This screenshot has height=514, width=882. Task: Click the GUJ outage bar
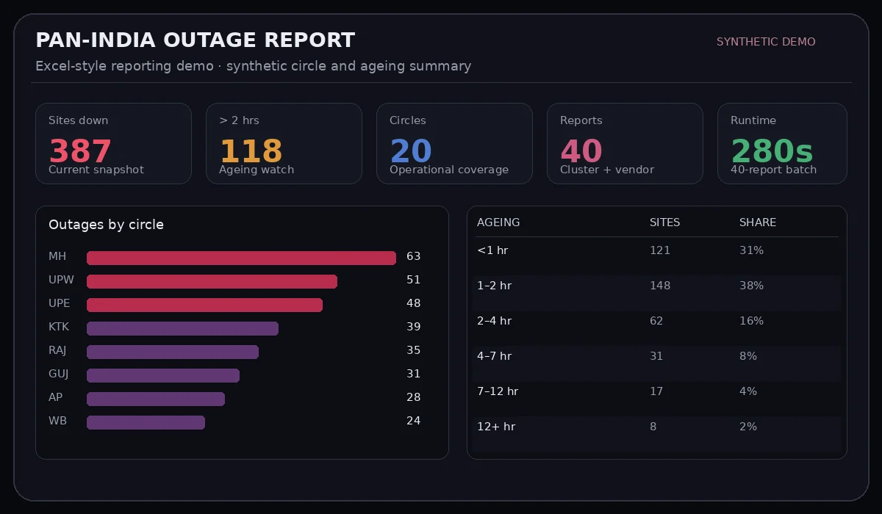[163, 375]
